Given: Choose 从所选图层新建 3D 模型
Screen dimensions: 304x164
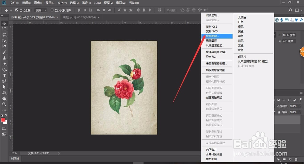Looking at the screenshot, I should (254, 61).
